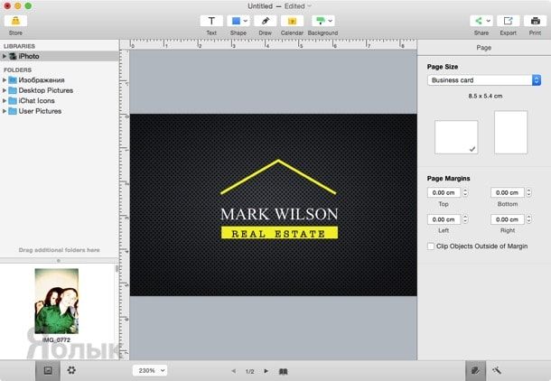This screenshot has height=381, width=551.
Task: Click the Print icon
Action: point(535,21)
